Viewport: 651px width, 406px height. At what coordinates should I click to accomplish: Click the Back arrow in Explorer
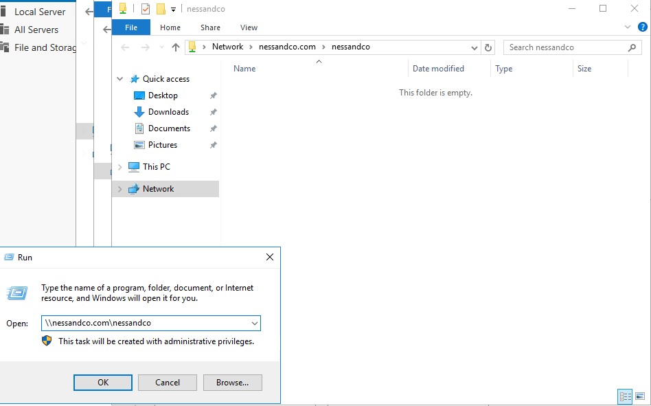(x=125, y=47)
